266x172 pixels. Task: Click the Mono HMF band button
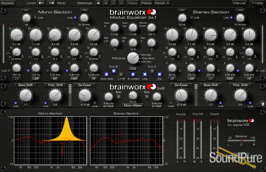[x=74, y=79]
